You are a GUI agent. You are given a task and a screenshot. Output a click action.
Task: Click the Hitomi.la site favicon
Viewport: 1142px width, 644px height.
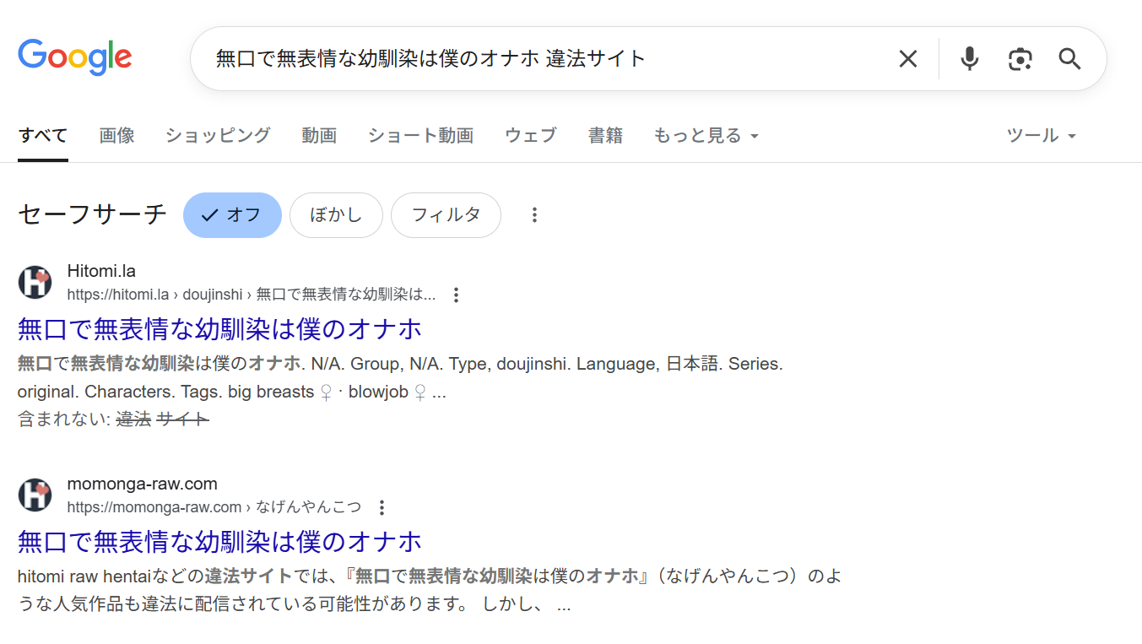tap(35, 282)
